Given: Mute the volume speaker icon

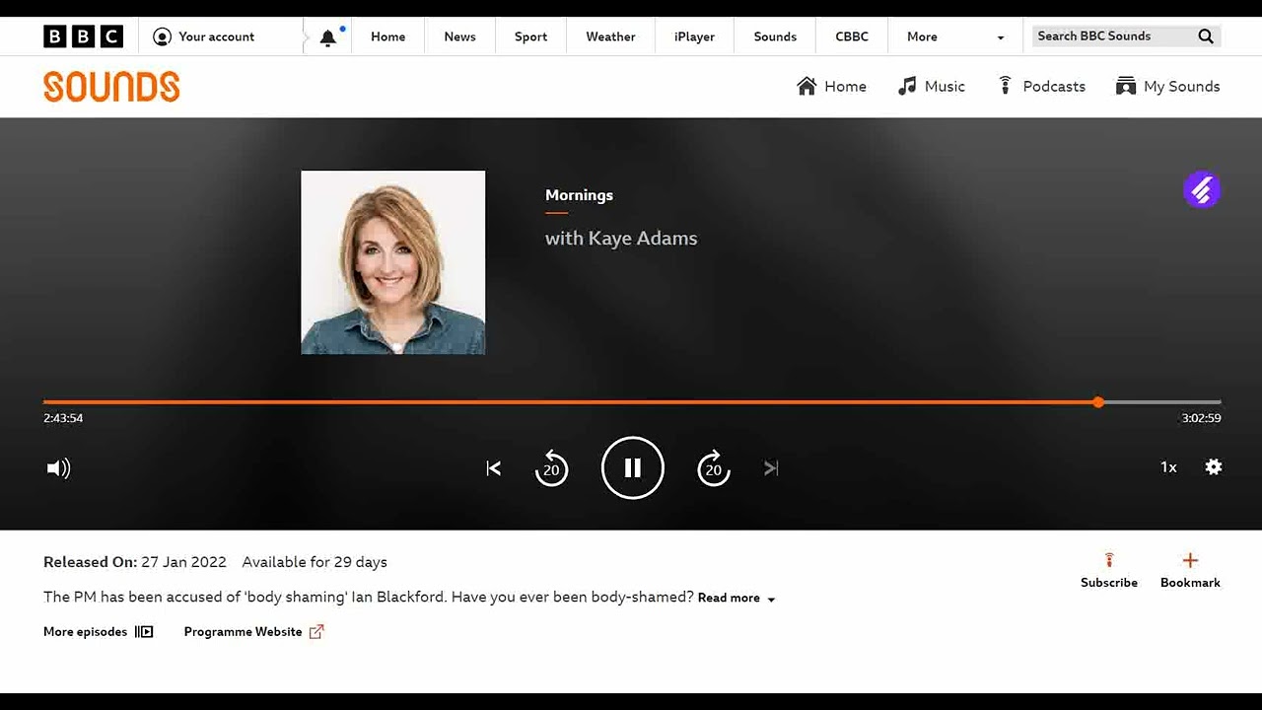Looking at the screenshot, I should click(59, 468).
